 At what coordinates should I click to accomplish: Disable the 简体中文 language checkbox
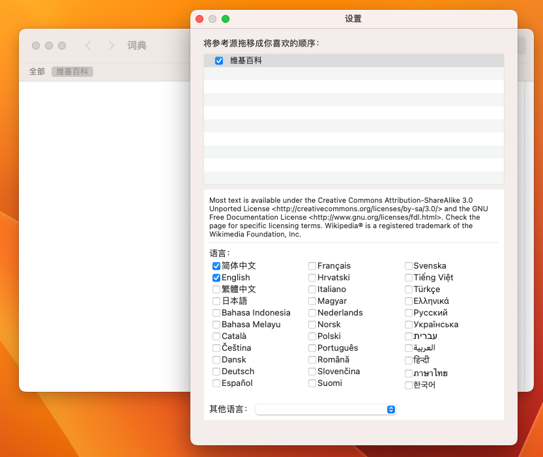click(216, 266)
